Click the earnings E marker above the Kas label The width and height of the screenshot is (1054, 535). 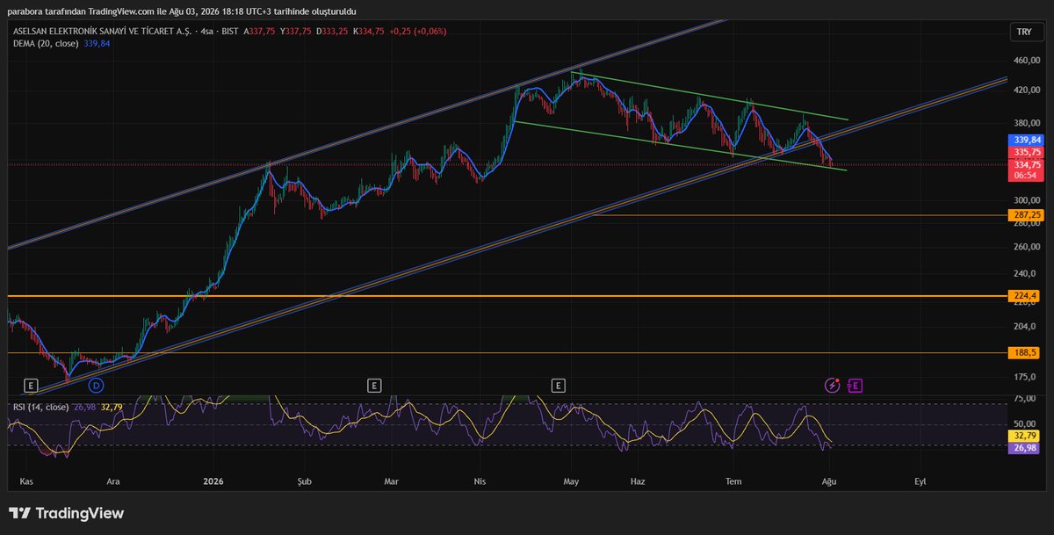click(31, 385)
